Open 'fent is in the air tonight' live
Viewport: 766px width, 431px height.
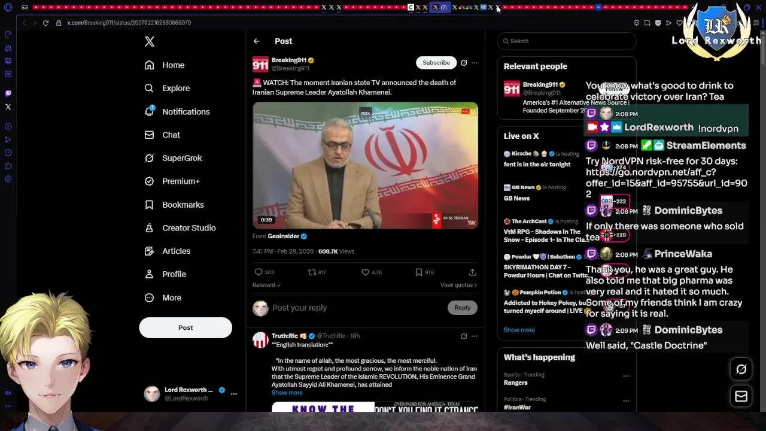coord(537,164)
